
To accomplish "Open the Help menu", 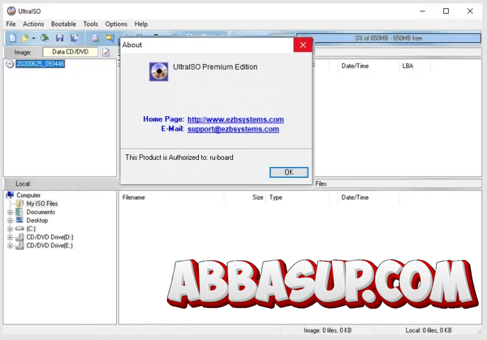I will pos(141,24).
